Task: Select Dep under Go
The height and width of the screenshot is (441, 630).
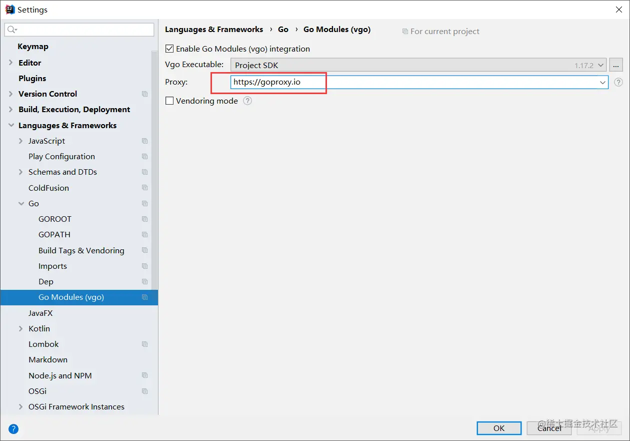Action: (46, 282)
